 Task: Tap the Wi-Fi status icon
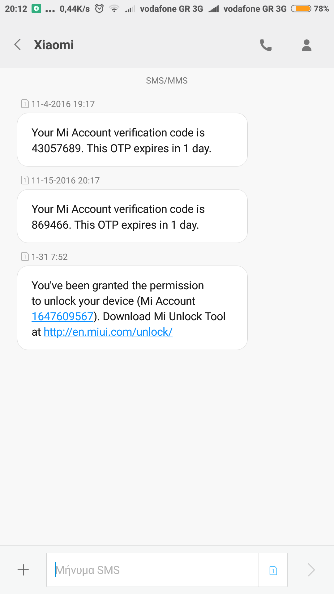(114, 9)
